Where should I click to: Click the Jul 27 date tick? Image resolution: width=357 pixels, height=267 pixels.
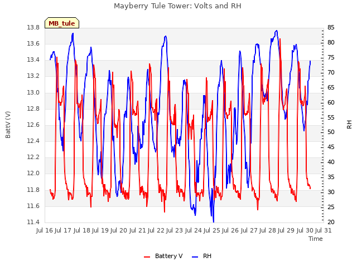[x=249, y=230]
